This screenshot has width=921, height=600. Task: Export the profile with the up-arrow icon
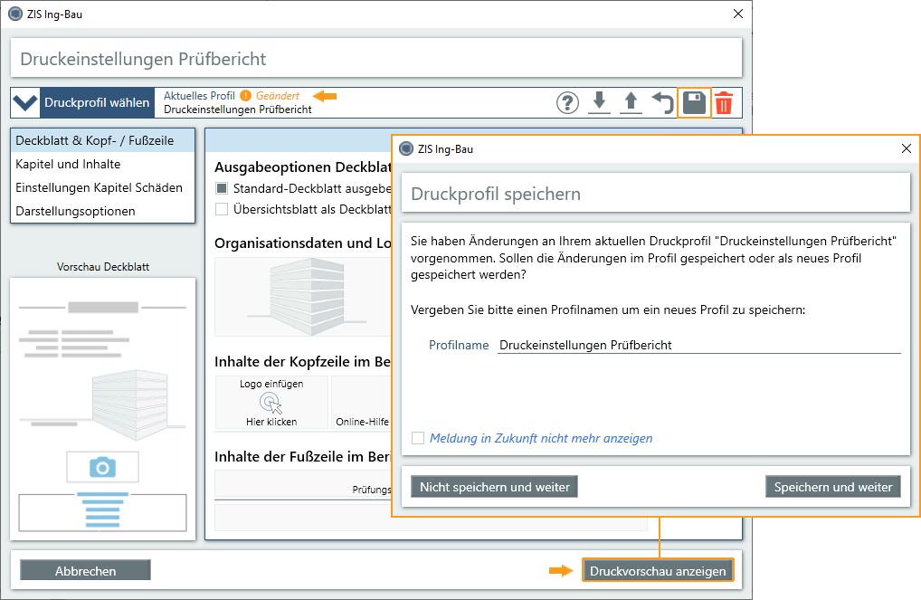tap(631, 102)
